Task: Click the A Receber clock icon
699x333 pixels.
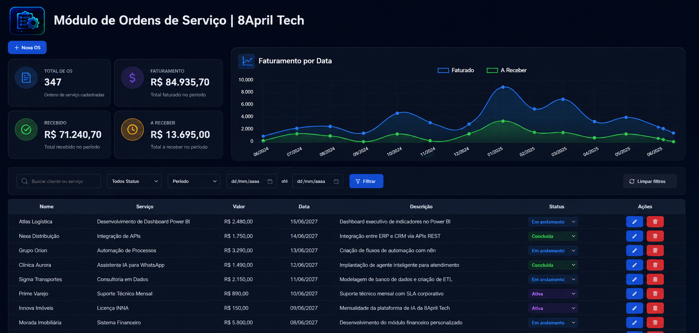Action: point(132,130)
